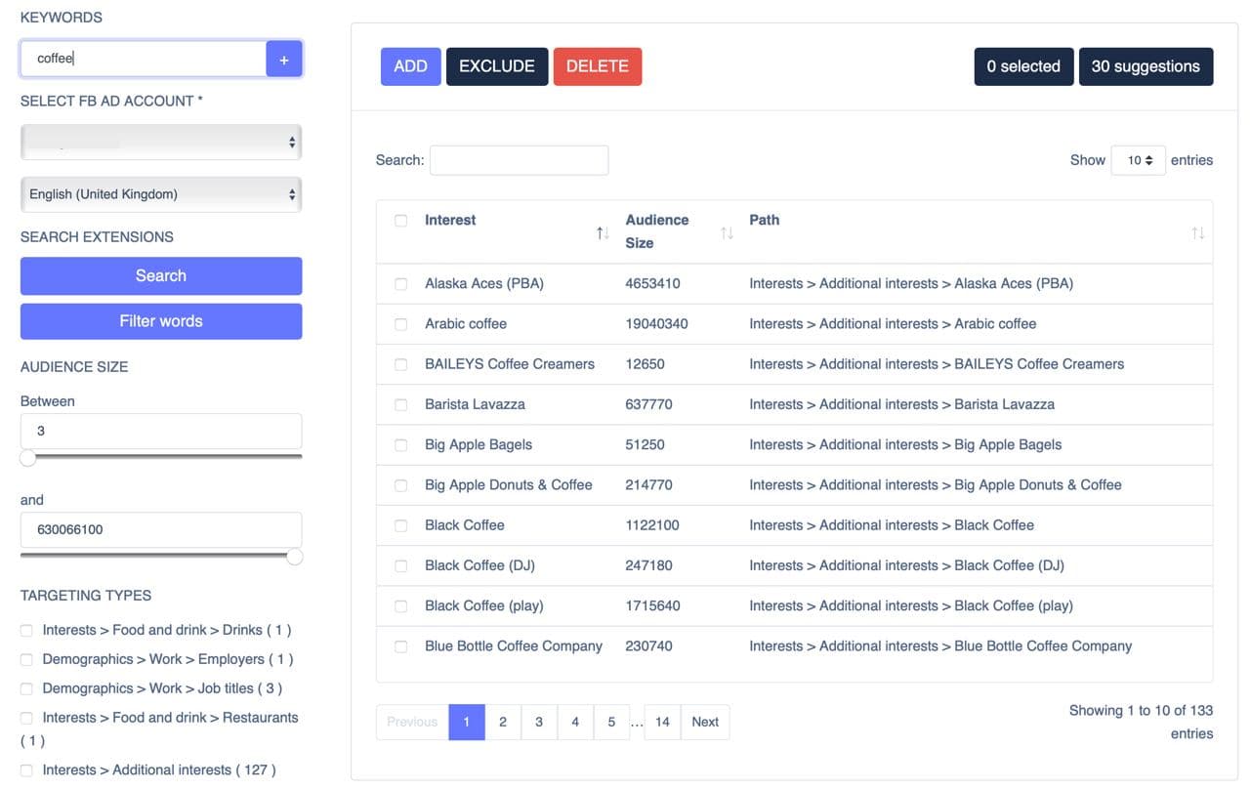Click the Previous pagination button
The width and height of the screenshot is (1250, 790).
[x=412, y=722]
